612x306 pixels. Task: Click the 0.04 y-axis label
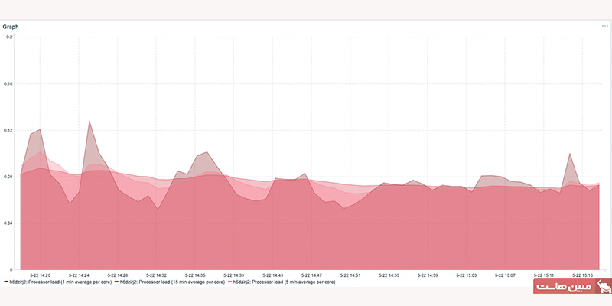tap(8, 223)
